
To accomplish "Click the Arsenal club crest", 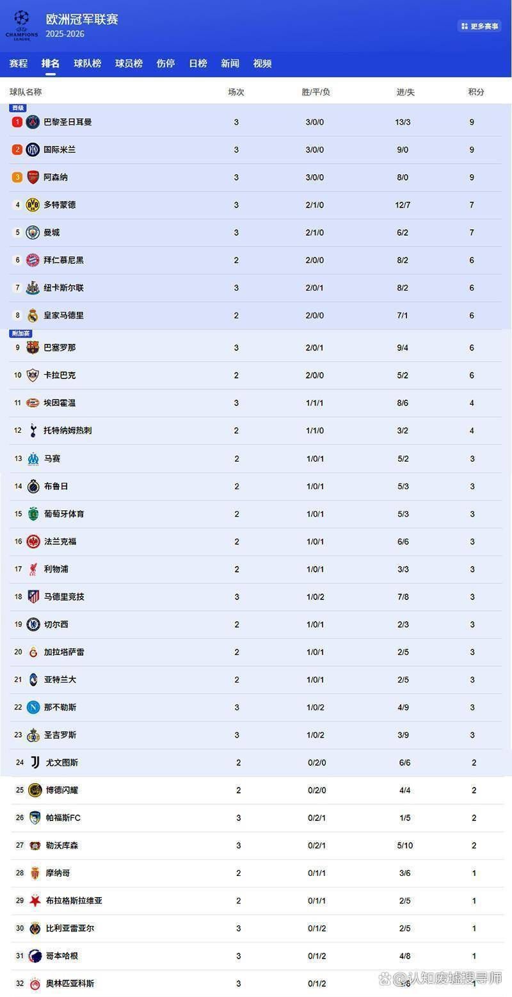I will 33,177.
